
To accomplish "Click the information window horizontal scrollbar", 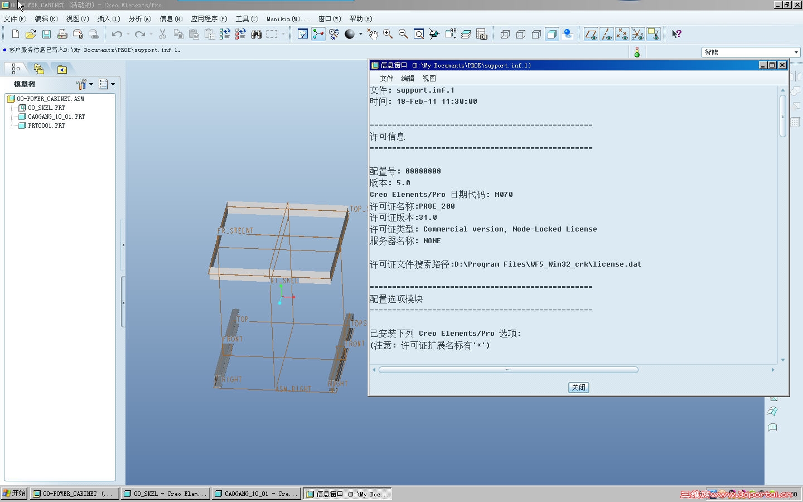I will (x=508, y=370).
